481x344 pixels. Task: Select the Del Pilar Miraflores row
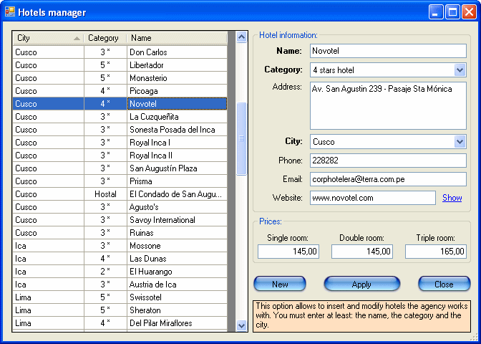click(120, 323)
